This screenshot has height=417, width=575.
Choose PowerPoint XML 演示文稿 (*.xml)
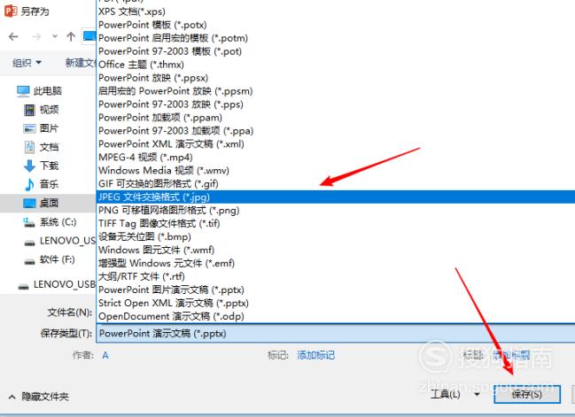point(336,143)
